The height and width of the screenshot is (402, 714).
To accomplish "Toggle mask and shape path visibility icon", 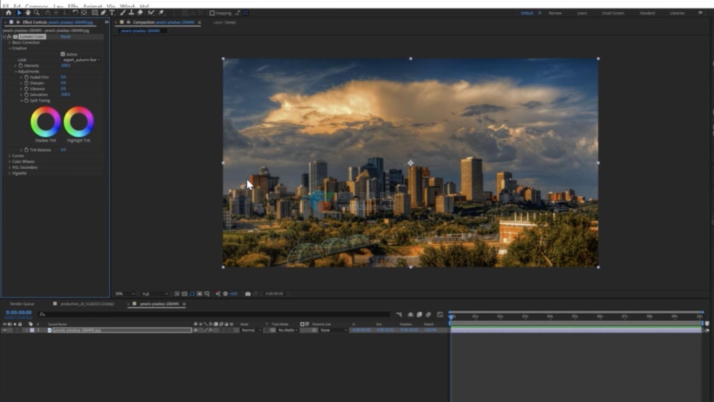I will 192,294.
